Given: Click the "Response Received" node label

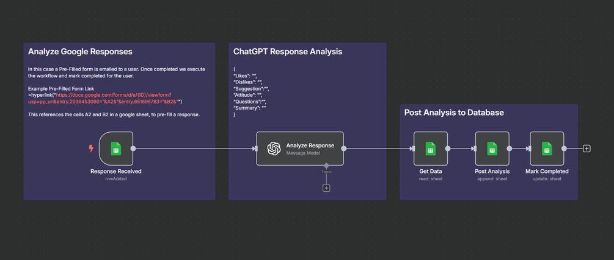Looking at the screenshot, I should (x=116, y=171).
